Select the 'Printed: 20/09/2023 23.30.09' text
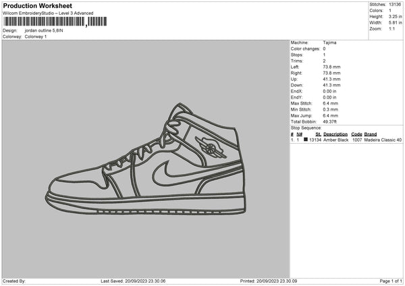The height and width of the screenshot is (286, 405). [x=269, y=281]
